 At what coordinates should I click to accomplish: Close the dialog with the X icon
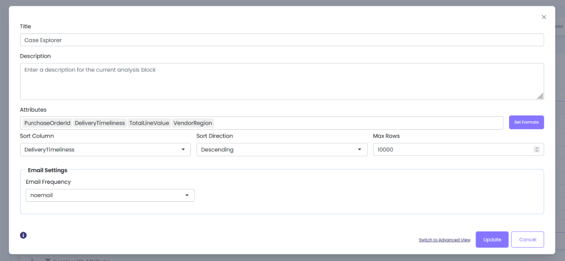click(544, 17)
